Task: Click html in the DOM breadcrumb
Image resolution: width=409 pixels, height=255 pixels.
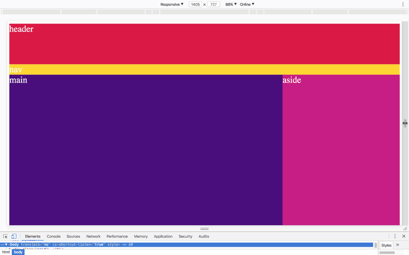Action: [6, 252]
